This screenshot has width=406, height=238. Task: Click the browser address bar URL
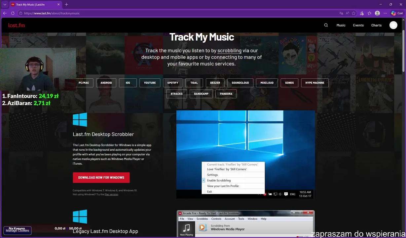[52, 13]
